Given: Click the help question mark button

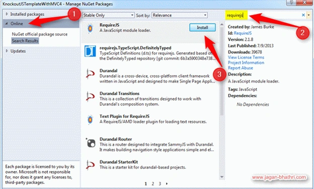Looking at the screenshot, I should [x=291, y=2].
